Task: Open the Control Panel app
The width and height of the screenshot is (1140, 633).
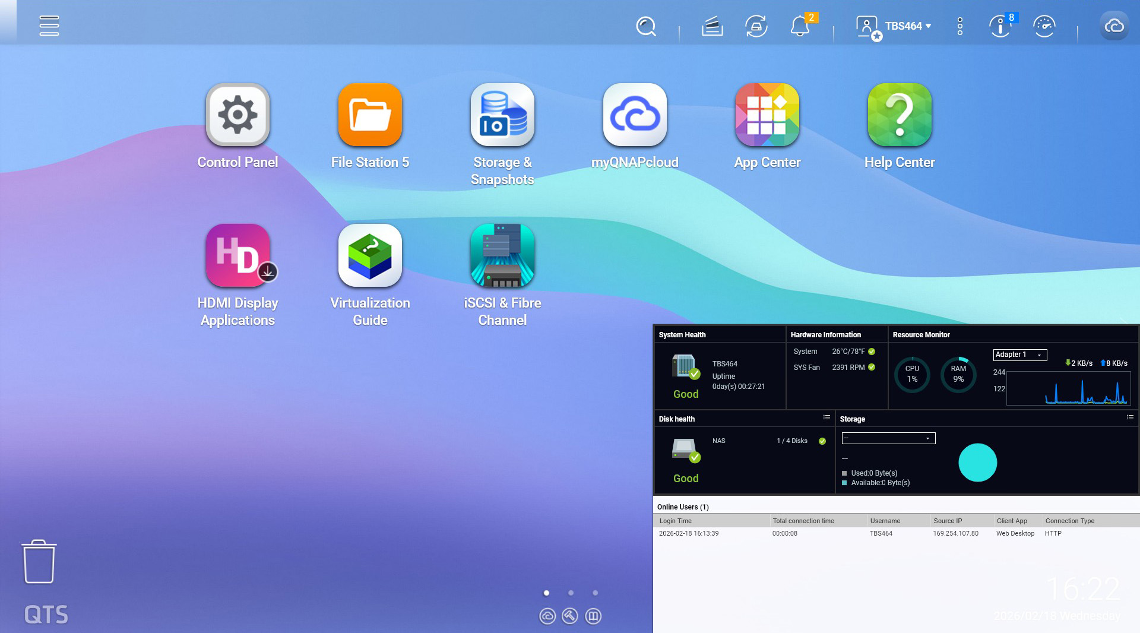Action: click(x=237, y=115)
